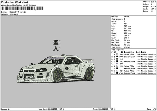
Task: Select the swatch with 11559 stitches
Action: (x=117, y=66)
